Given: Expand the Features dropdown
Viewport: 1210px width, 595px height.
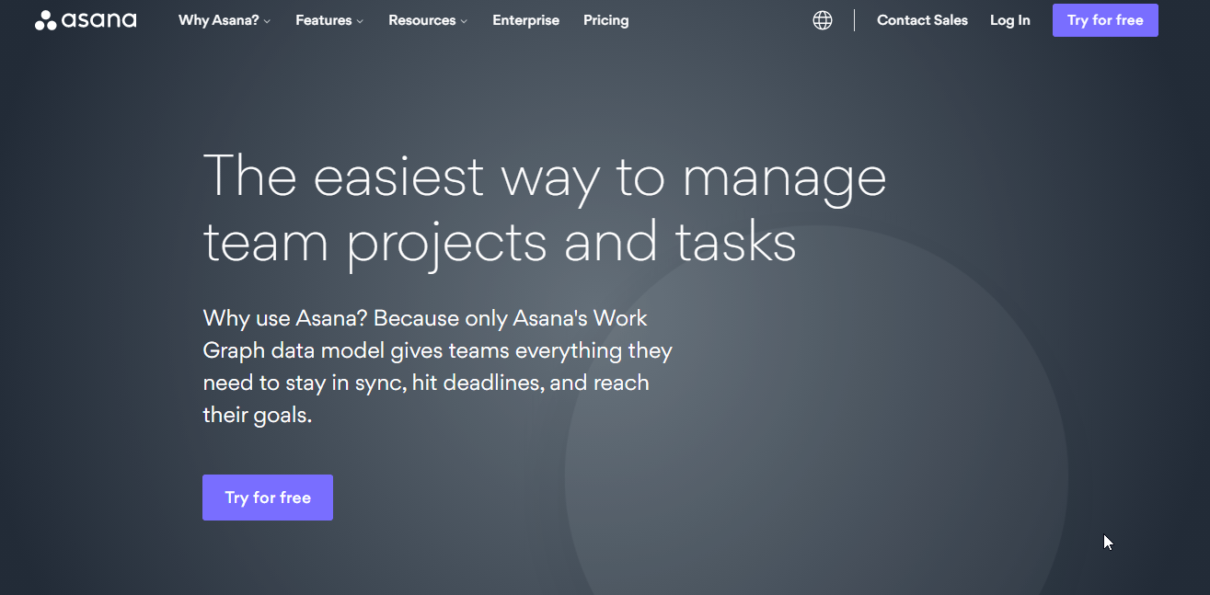Looking at the screenshot, I should (x=329, y=20).
